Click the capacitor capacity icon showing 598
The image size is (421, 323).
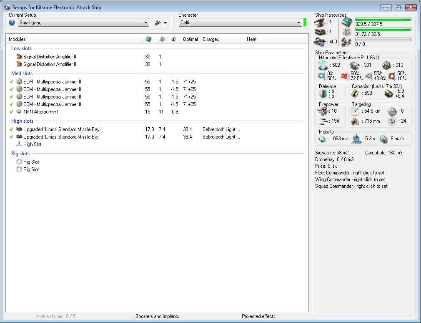pyautogui.click(x=355, y=93)
